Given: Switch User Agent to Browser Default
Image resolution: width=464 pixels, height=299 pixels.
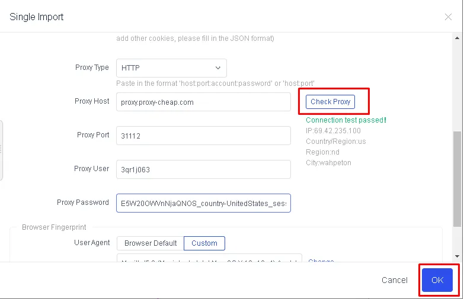Looking at the screenshot, I should tap(151, 243).
